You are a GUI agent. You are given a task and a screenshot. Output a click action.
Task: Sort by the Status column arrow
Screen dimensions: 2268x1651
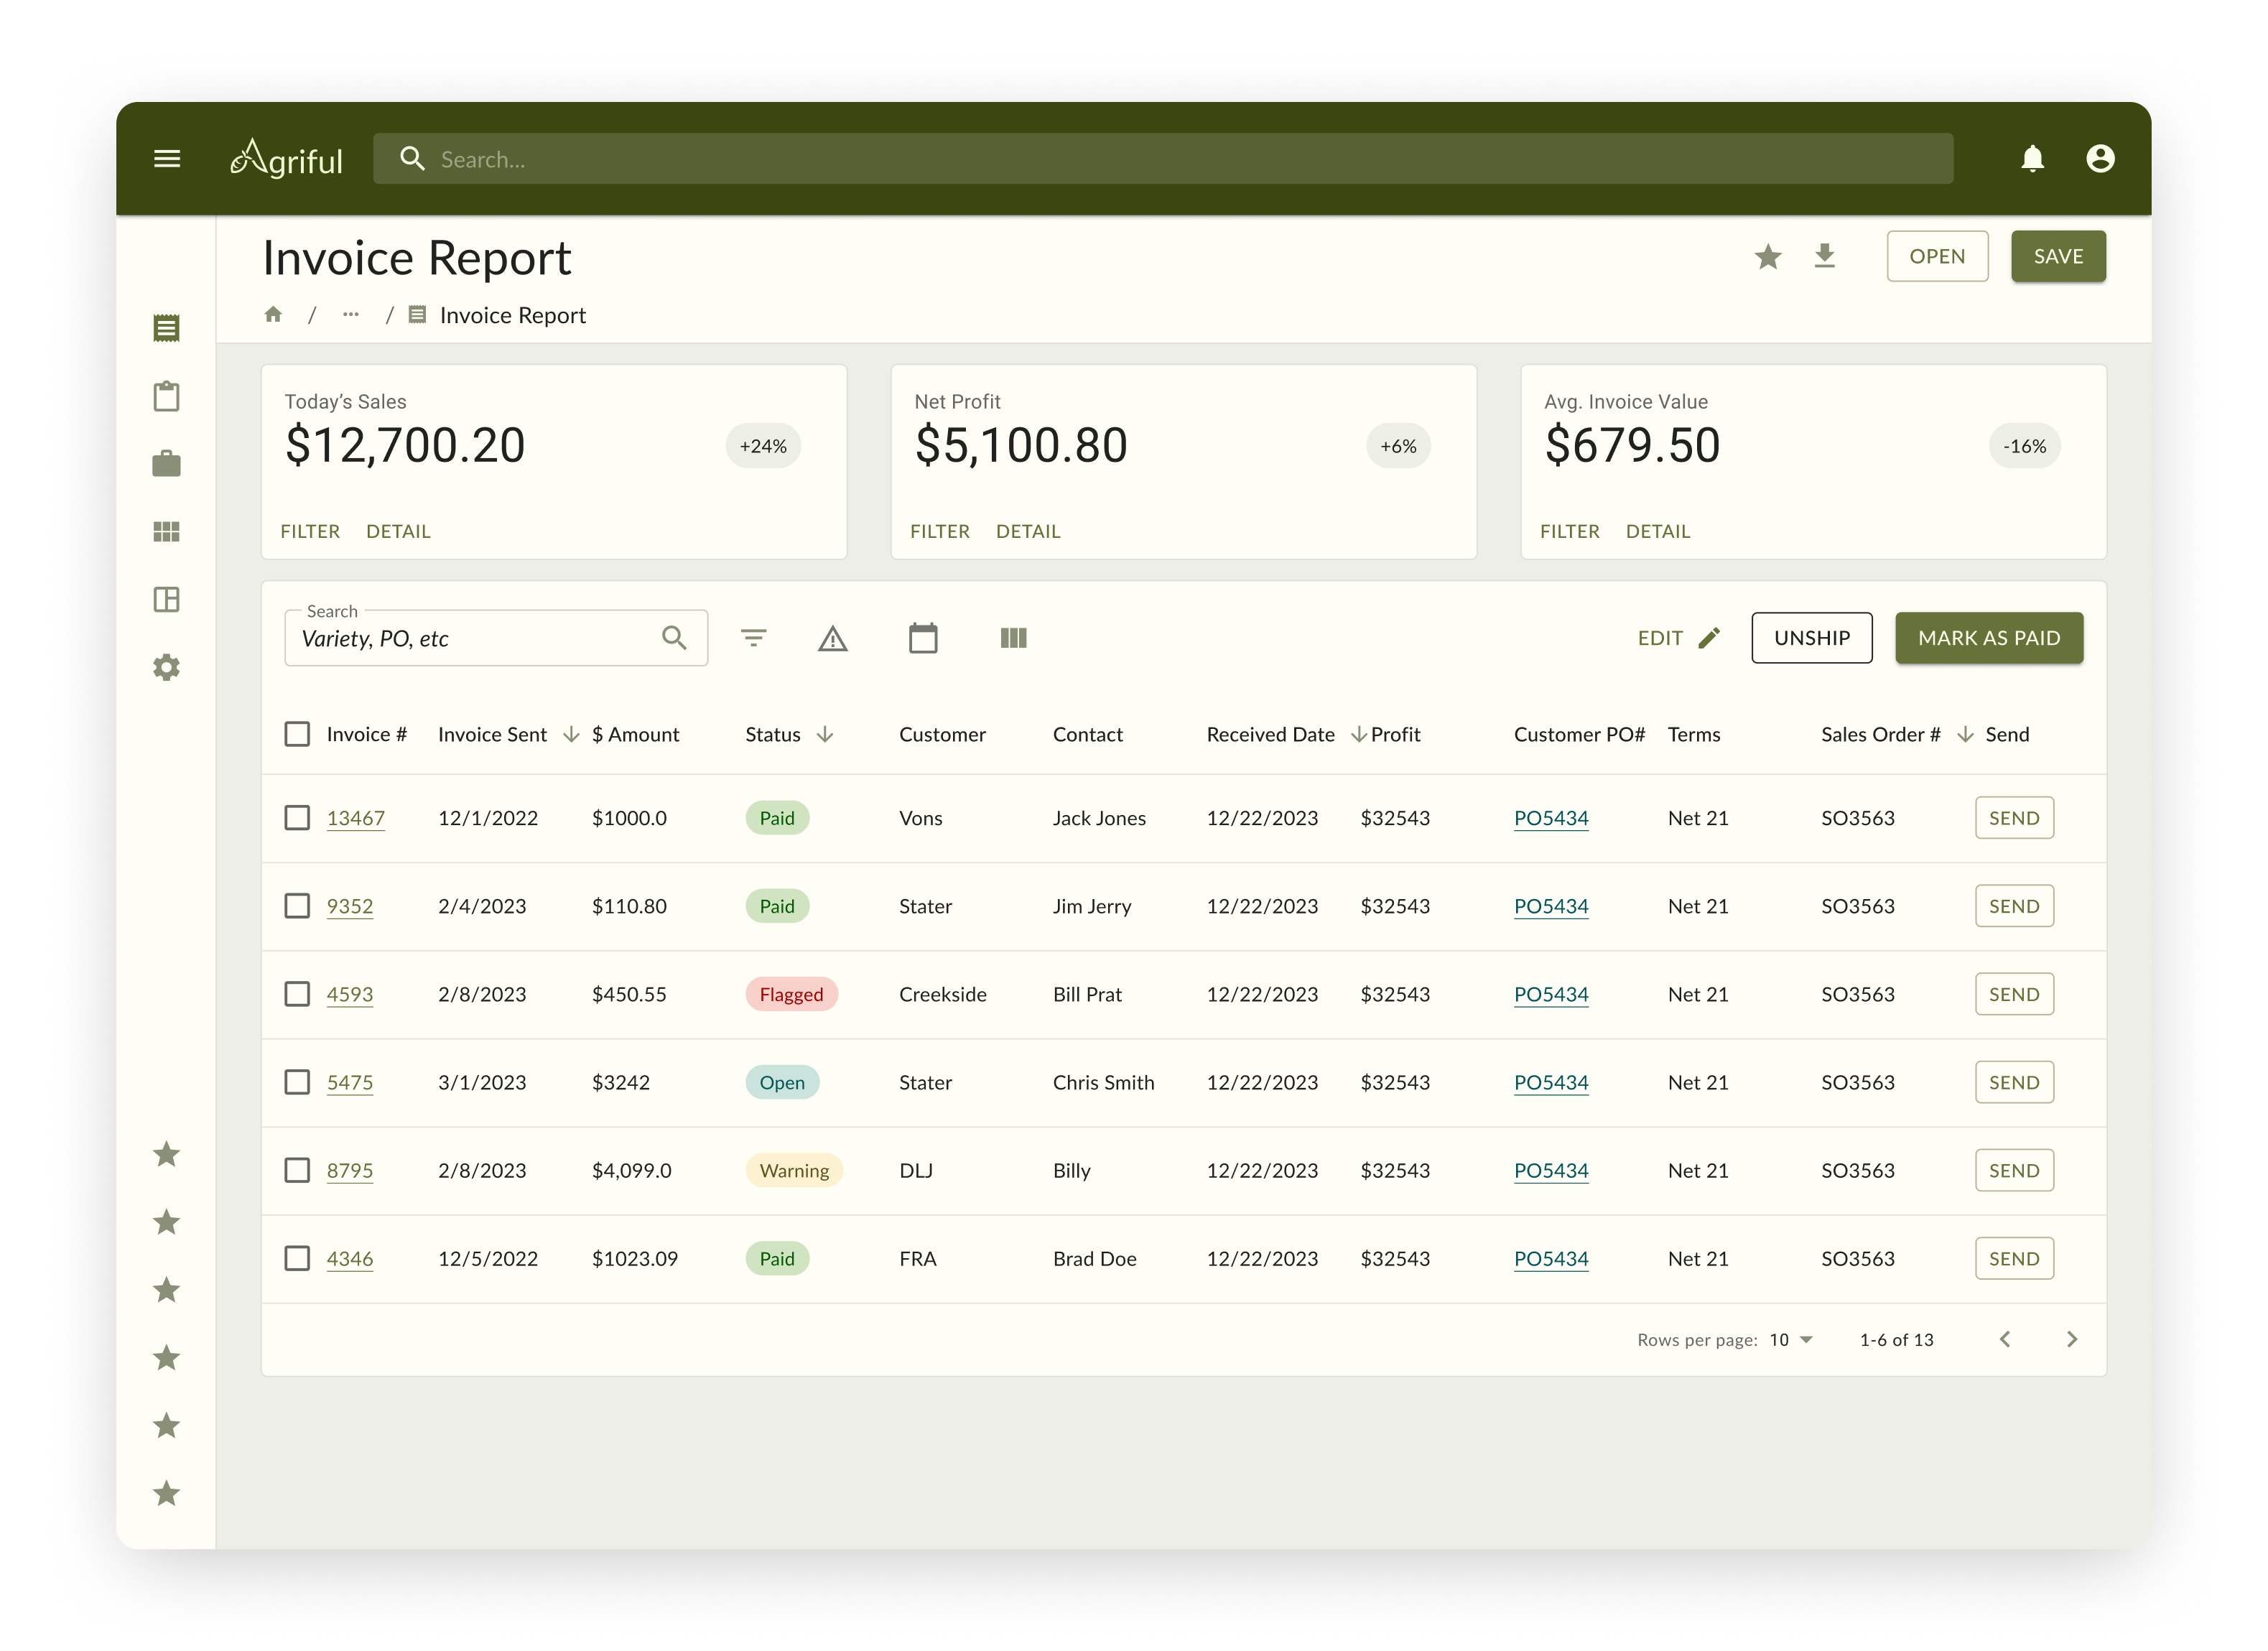tap(825, 735)
